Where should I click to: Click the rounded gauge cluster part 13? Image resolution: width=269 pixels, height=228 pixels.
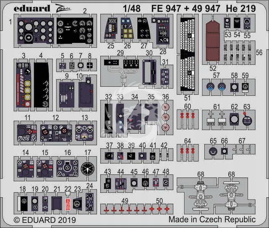point(84,133)
